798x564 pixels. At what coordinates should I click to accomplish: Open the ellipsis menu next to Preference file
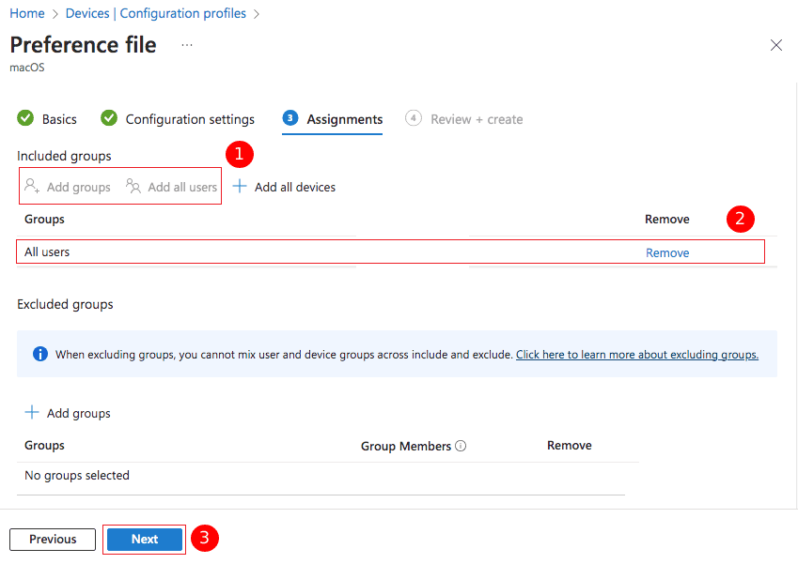click(x=187, y=45)
